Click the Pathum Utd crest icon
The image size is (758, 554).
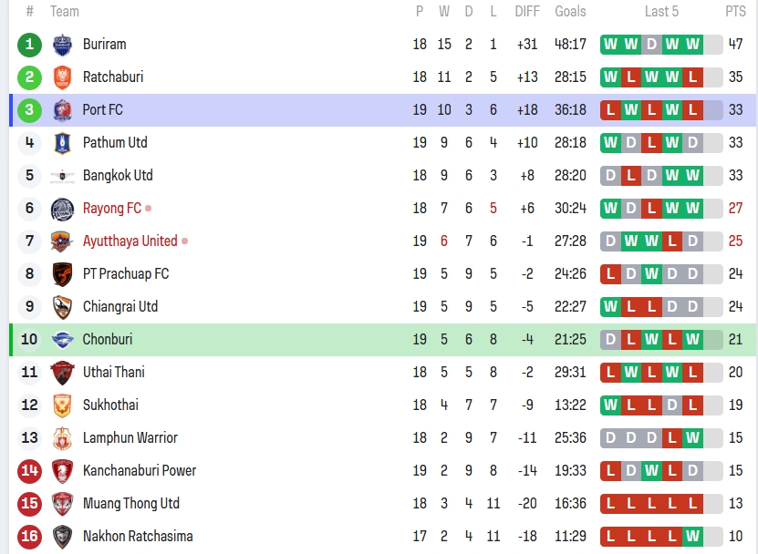coord(62,143)
